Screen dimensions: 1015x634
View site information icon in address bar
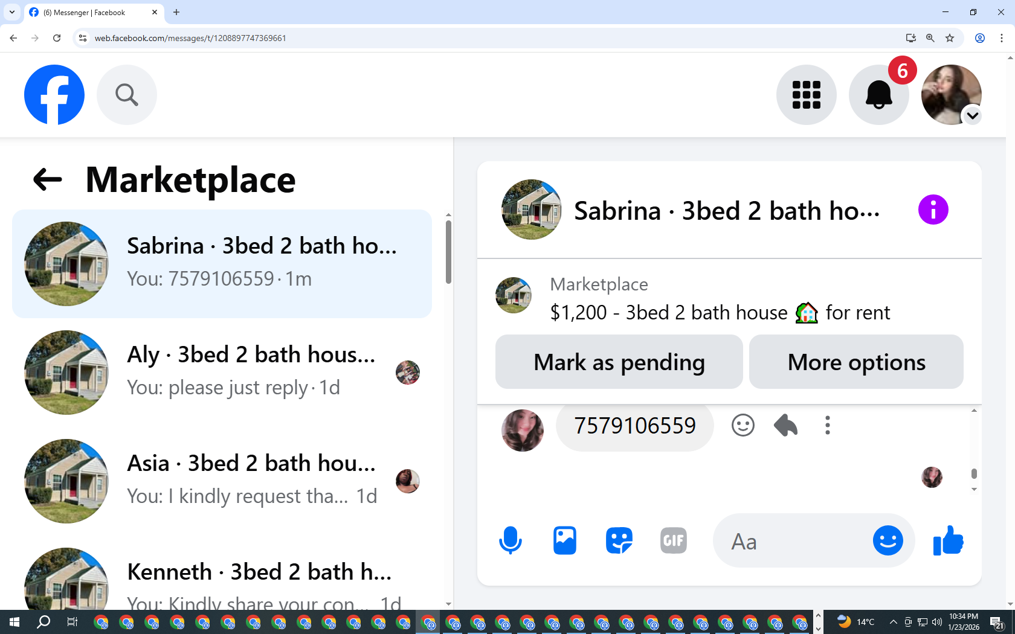[83, 38]
